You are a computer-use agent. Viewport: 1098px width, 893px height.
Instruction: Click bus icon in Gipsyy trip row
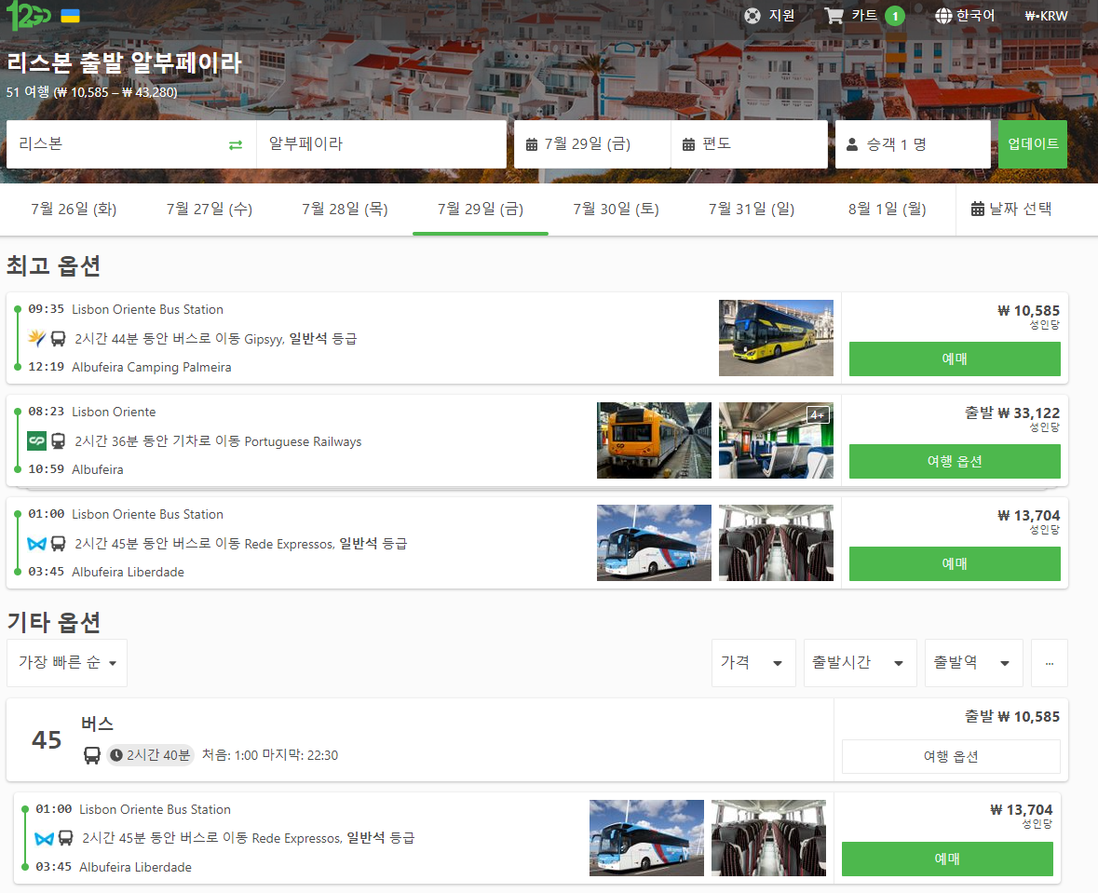click(x=58, y=339)
